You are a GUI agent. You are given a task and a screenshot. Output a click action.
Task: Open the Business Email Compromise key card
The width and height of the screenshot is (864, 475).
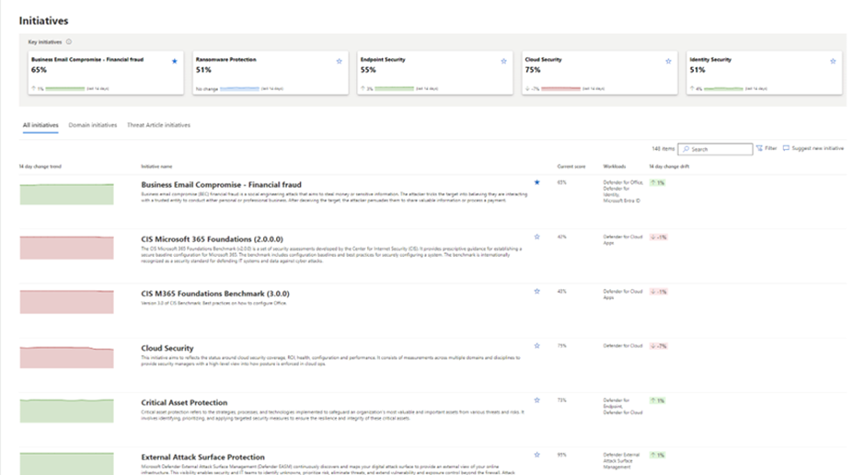click(x=106, y=73)
